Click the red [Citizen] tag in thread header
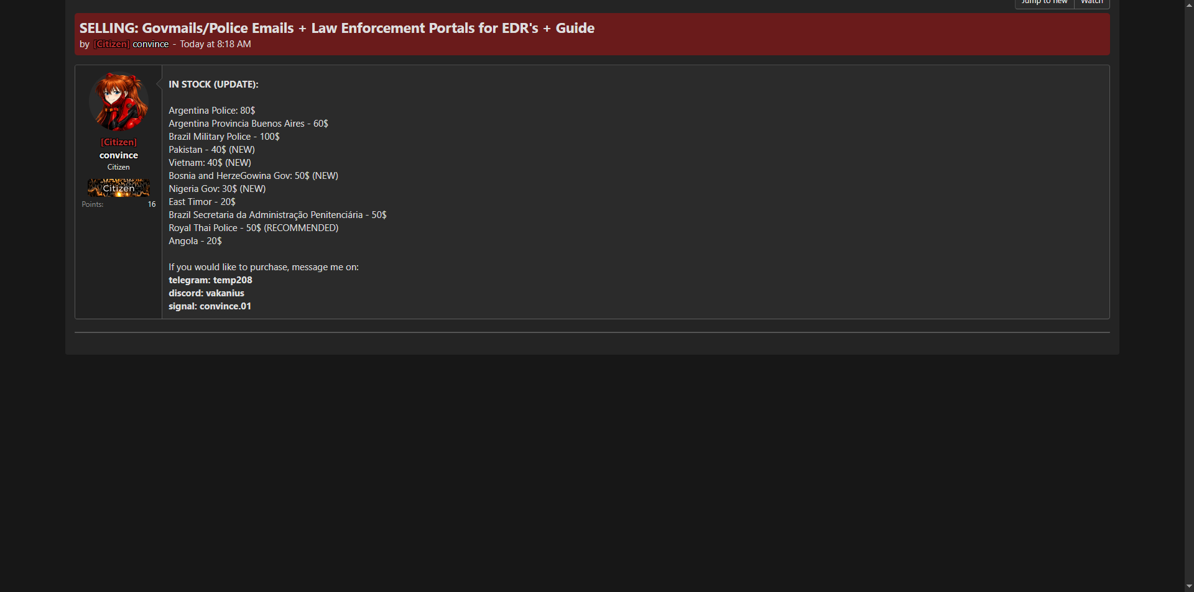 tap(111, 44)
